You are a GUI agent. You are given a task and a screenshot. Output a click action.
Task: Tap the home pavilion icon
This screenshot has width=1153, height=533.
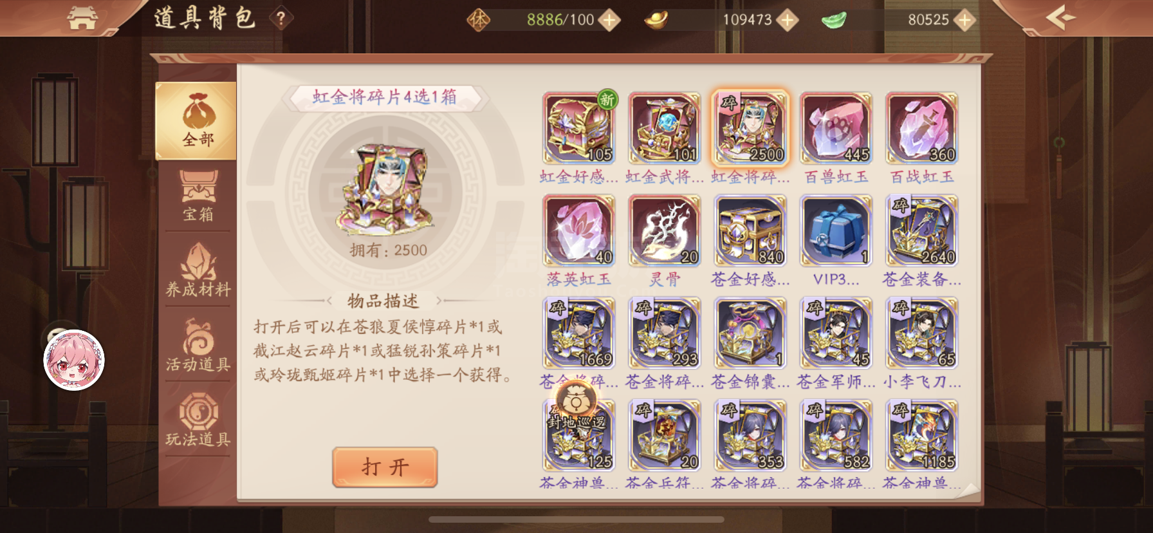82,18
